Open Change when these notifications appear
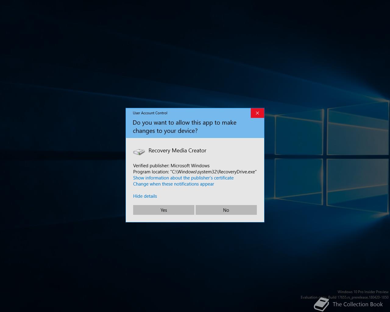390x312 pixels. click(x=173, y=184)
